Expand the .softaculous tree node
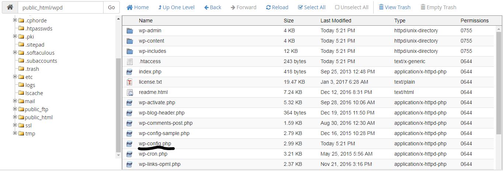Viewport: 503px width, 171px height. (x=15, y=52)
